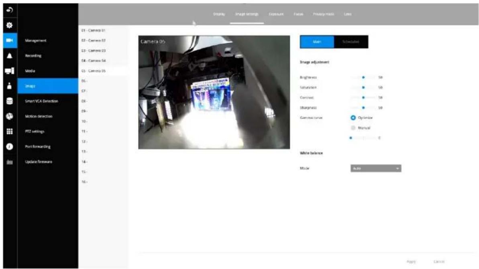Open the monitor display icon section
The width and height of the screenshot is (479, 269).
10,71
